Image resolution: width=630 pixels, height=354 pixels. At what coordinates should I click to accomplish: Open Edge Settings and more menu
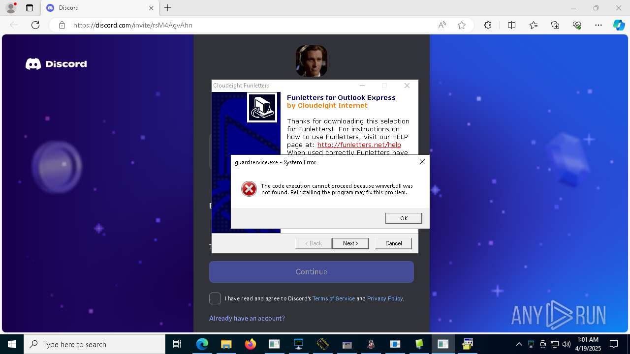coord(598,25)
